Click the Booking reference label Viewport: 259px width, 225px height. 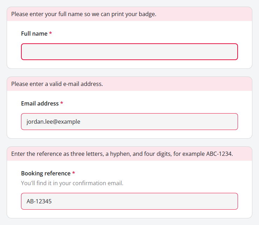click(46, 173)
